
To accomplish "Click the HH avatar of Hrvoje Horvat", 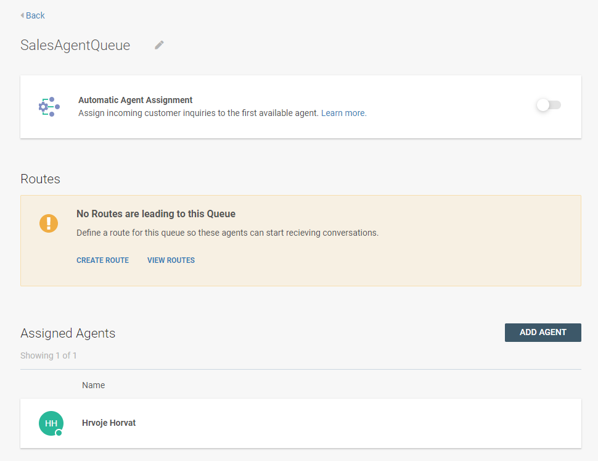I will pos(51,423).
